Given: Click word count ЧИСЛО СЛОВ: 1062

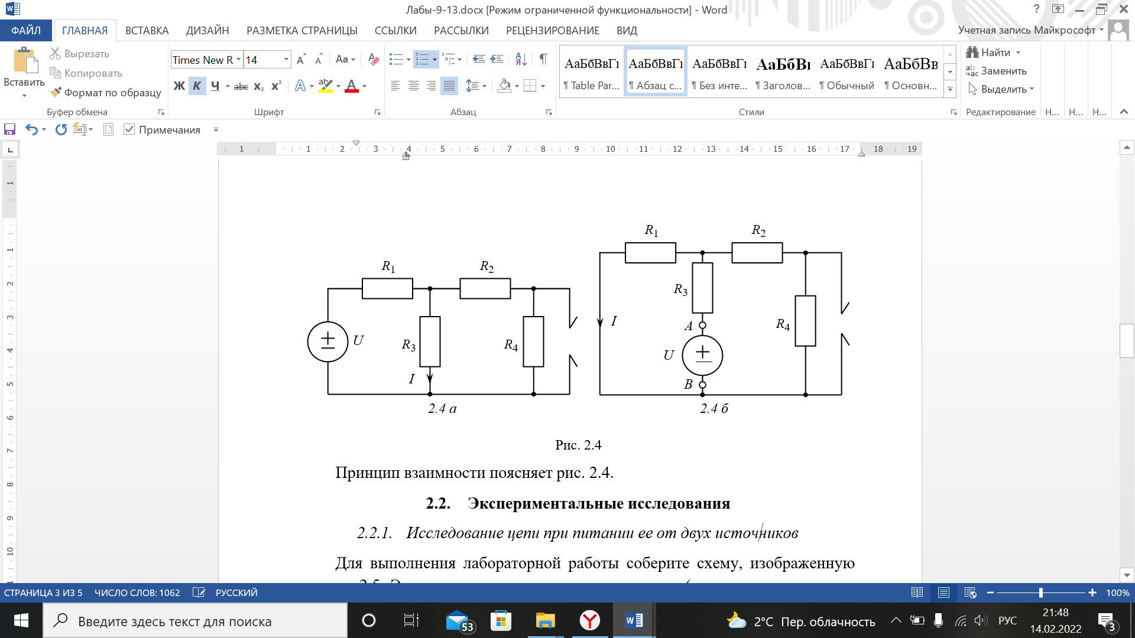Looking at the screenshot, I should [137, 593].
